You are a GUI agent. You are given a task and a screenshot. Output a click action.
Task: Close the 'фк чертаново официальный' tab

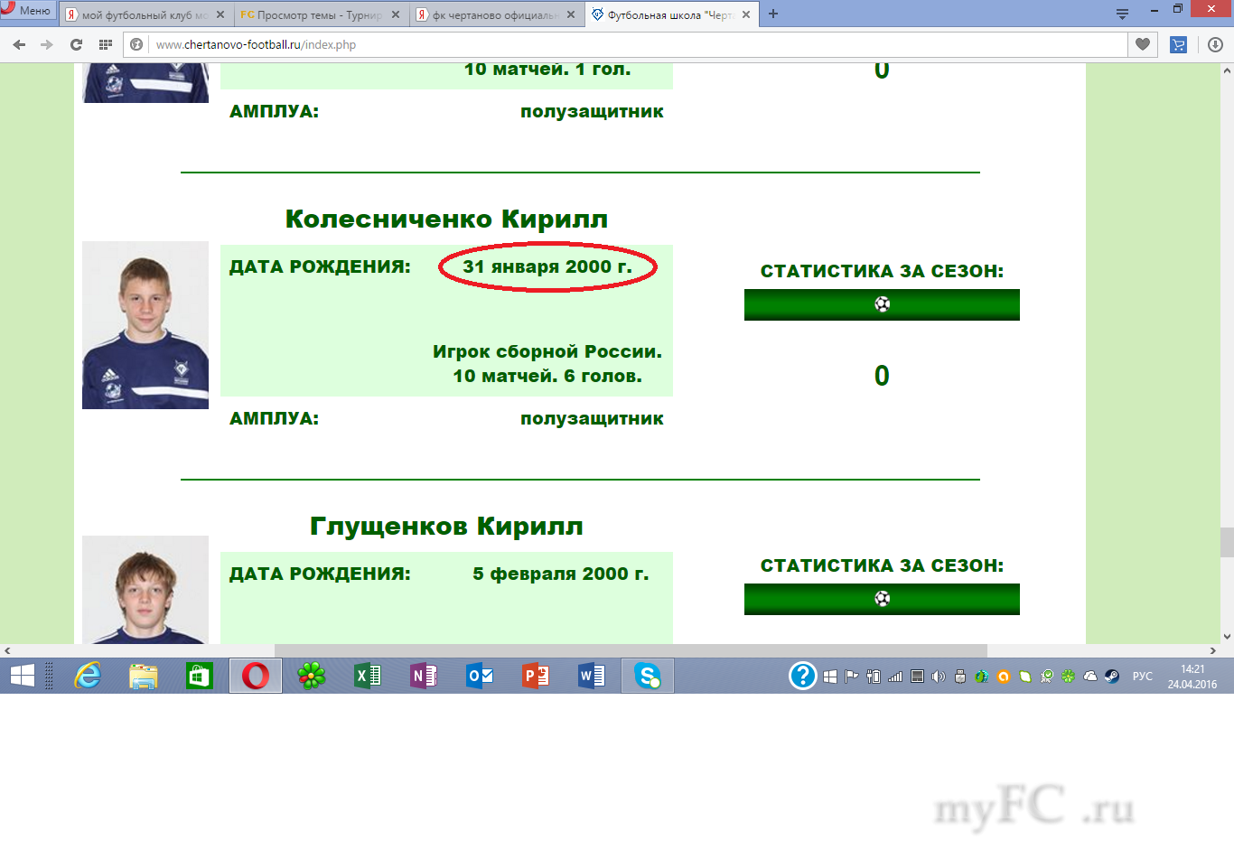tap(571, 14)
